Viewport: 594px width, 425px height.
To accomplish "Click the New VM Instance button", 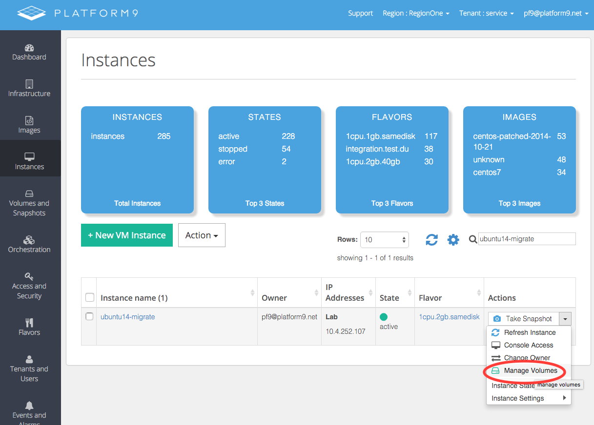I will pos(127,235).
